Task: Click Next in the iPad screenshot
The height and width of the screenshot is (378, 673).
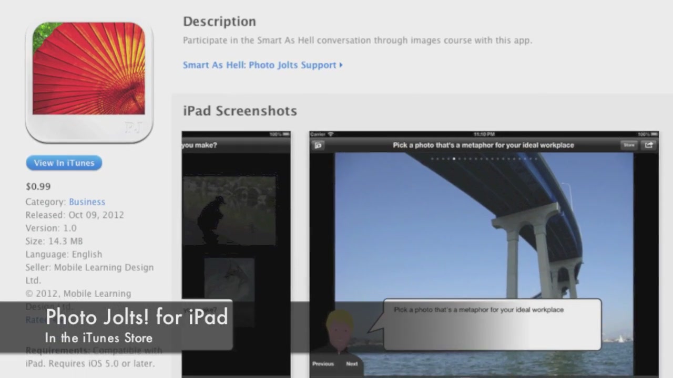Action: [x=352, y=364]
